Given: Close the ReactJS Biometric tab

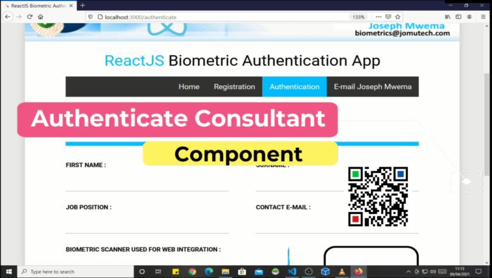Looking at the screenshot, I should (72, 5).
